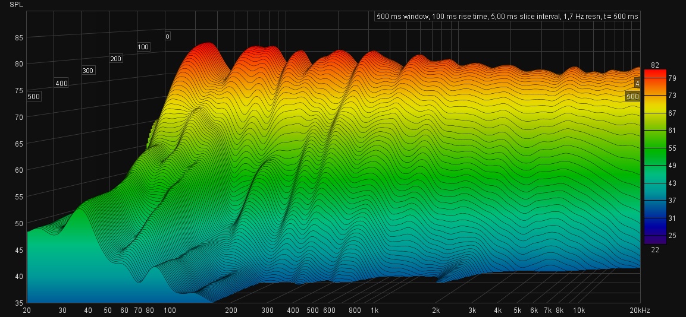Select the 300 ms time axis label
The image size is (686, 317).
pos(88,71)
